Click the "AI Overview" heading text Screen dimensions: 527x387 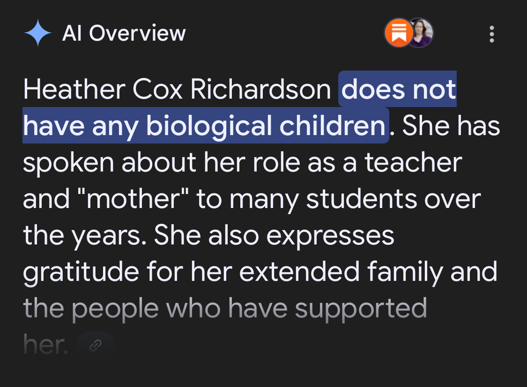[124, 34]
